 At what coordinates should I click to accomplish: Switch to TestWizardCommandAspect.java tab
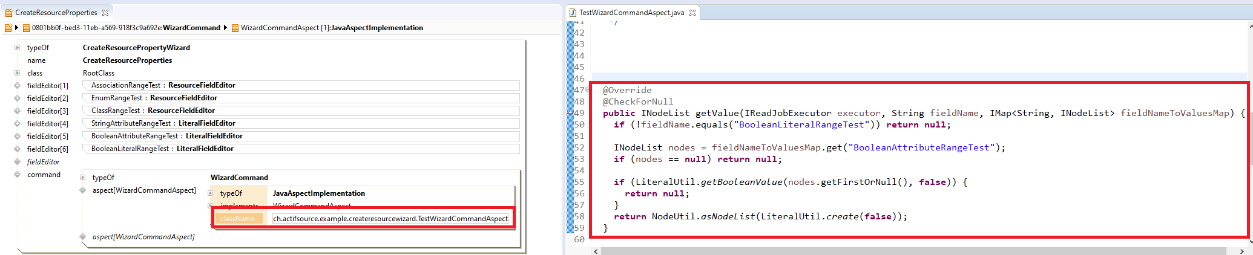631,13
